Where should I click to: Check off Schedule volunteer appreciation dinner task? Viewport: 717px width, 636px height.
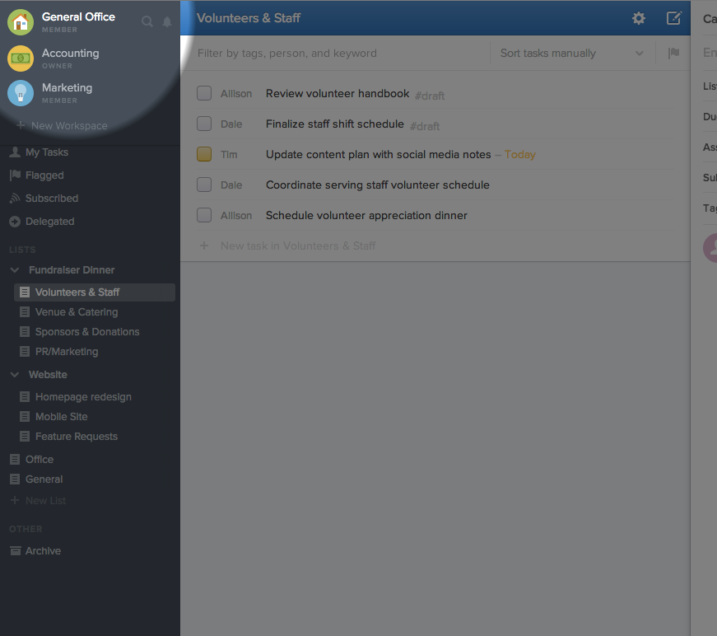click(204, 215)
